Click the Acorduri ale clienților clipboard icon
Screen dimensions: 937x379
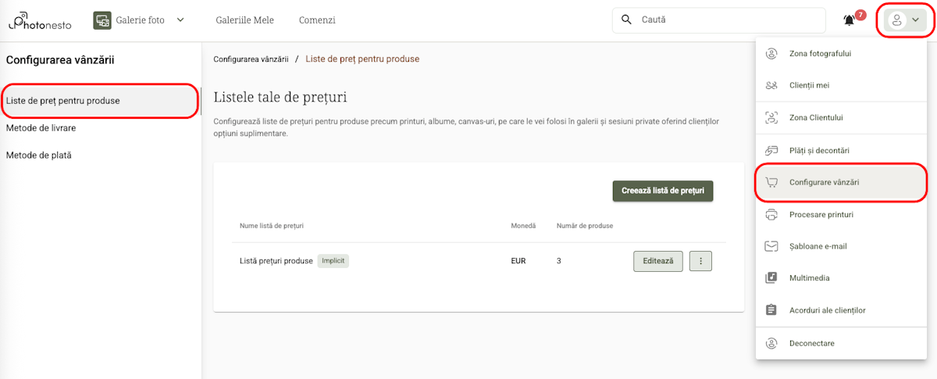pyautogui.click(x=771, y=310)
